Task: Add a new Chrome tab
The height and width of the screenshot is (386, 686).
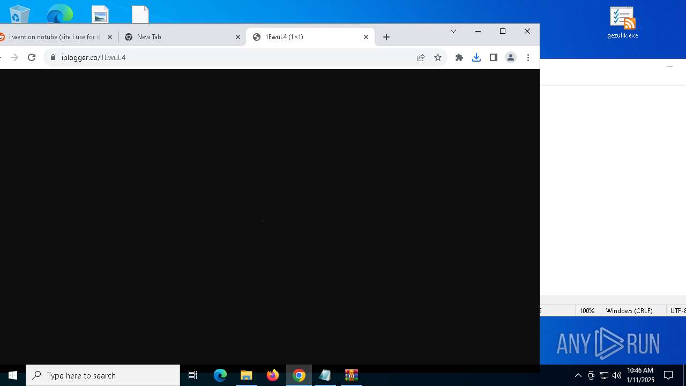Action: tap(386, 37)
